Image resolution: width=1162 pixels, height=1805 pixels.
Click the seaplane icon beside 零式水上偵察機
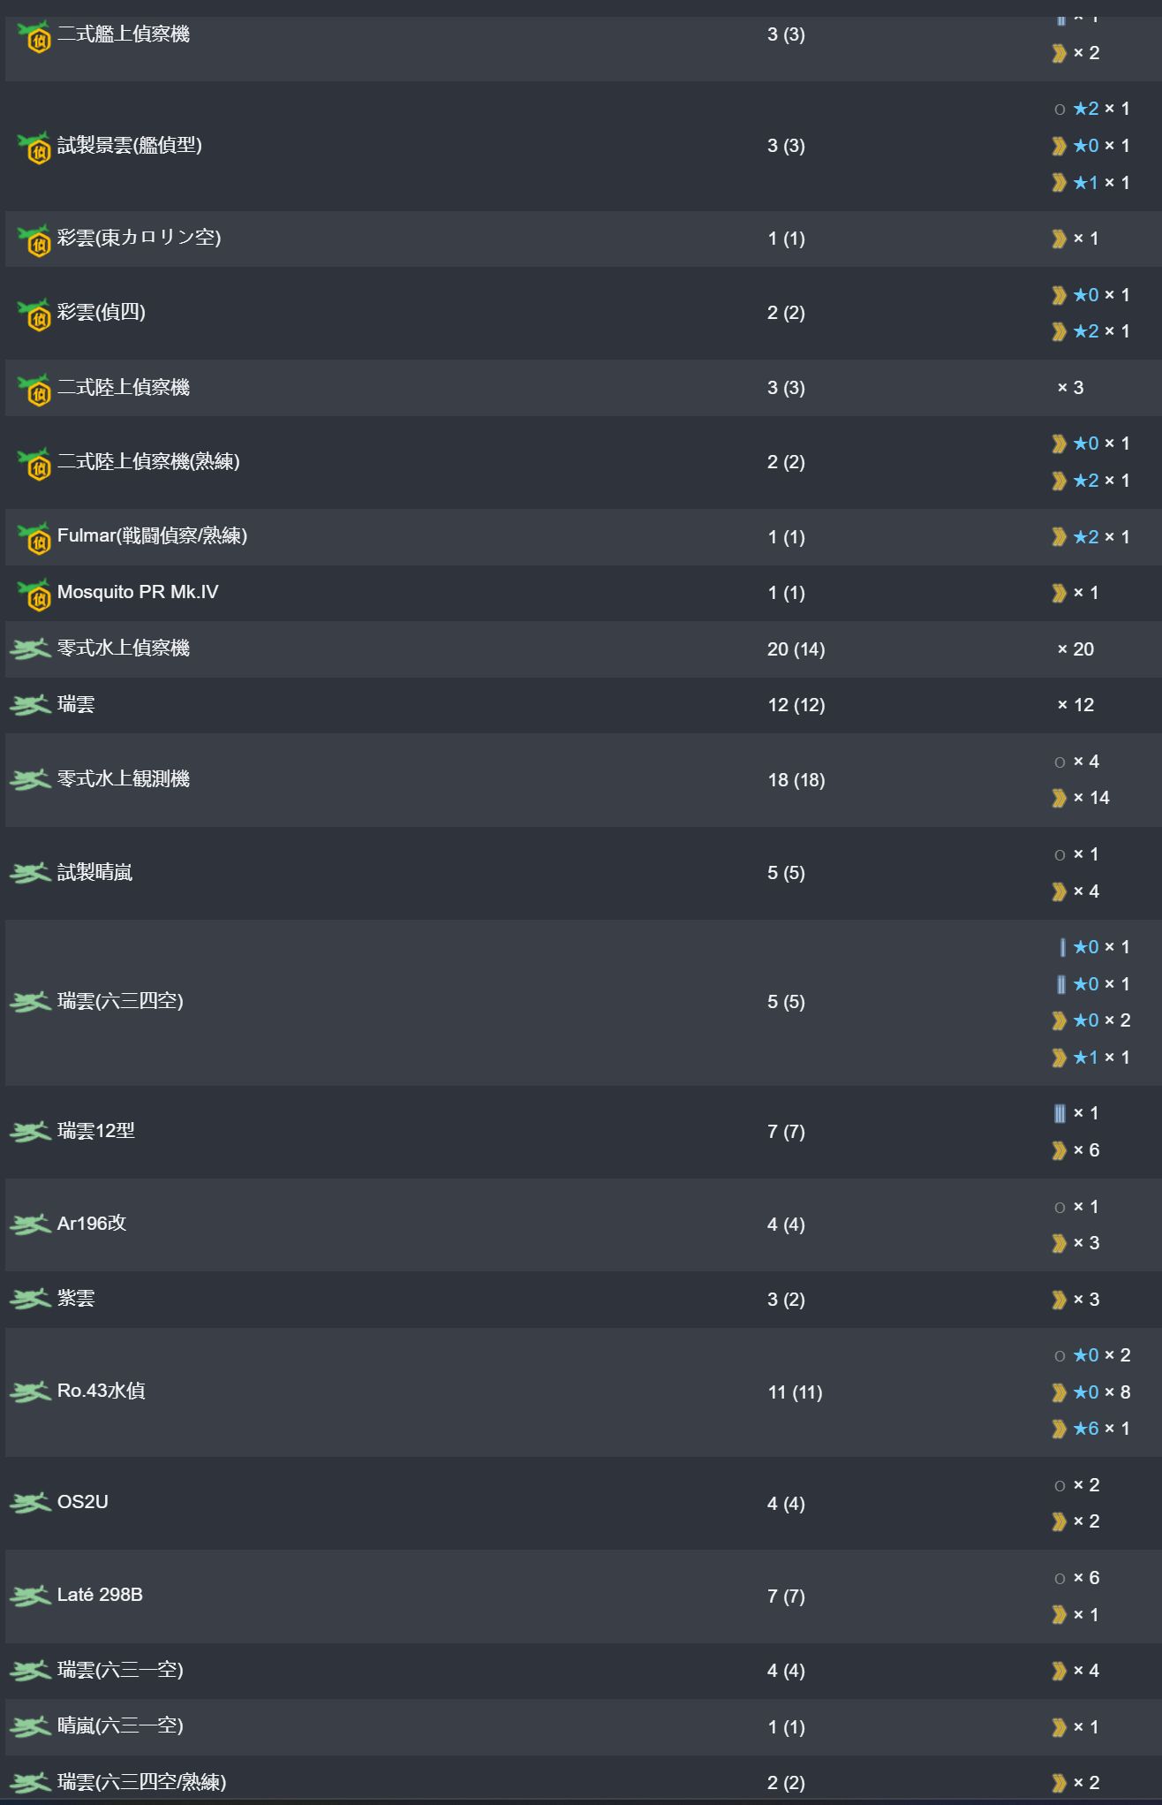(30, 649)
